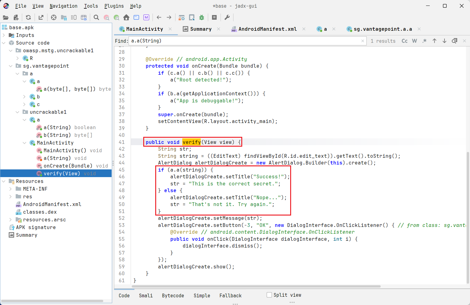Click the export/save all toolbar icon
This screenshot has height=305, width=470.
(41, 18)
